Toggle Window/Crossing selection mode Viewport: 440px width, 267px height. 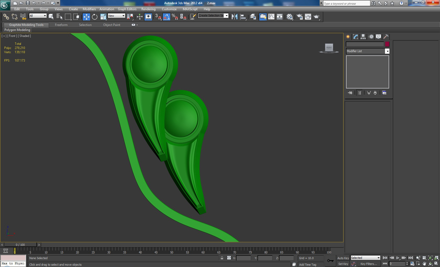[x=76, y=17]
